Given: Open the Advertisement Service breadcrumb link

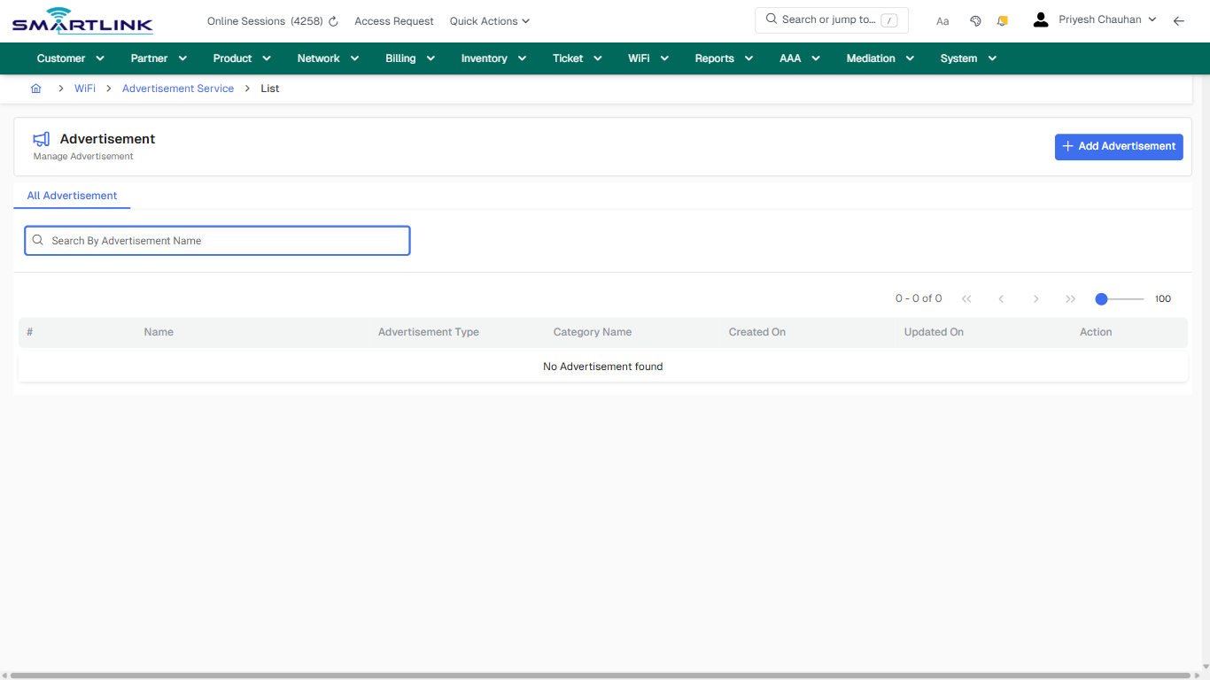Looking at the screenshot, I should click(x=178, y=89).
